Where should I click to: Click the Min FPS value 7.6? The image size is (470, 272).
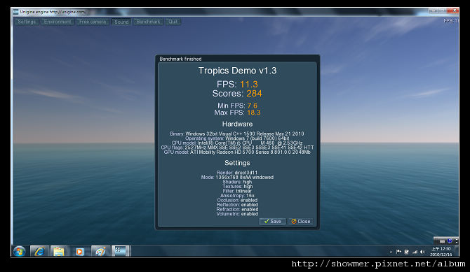(x=252, y=106)
